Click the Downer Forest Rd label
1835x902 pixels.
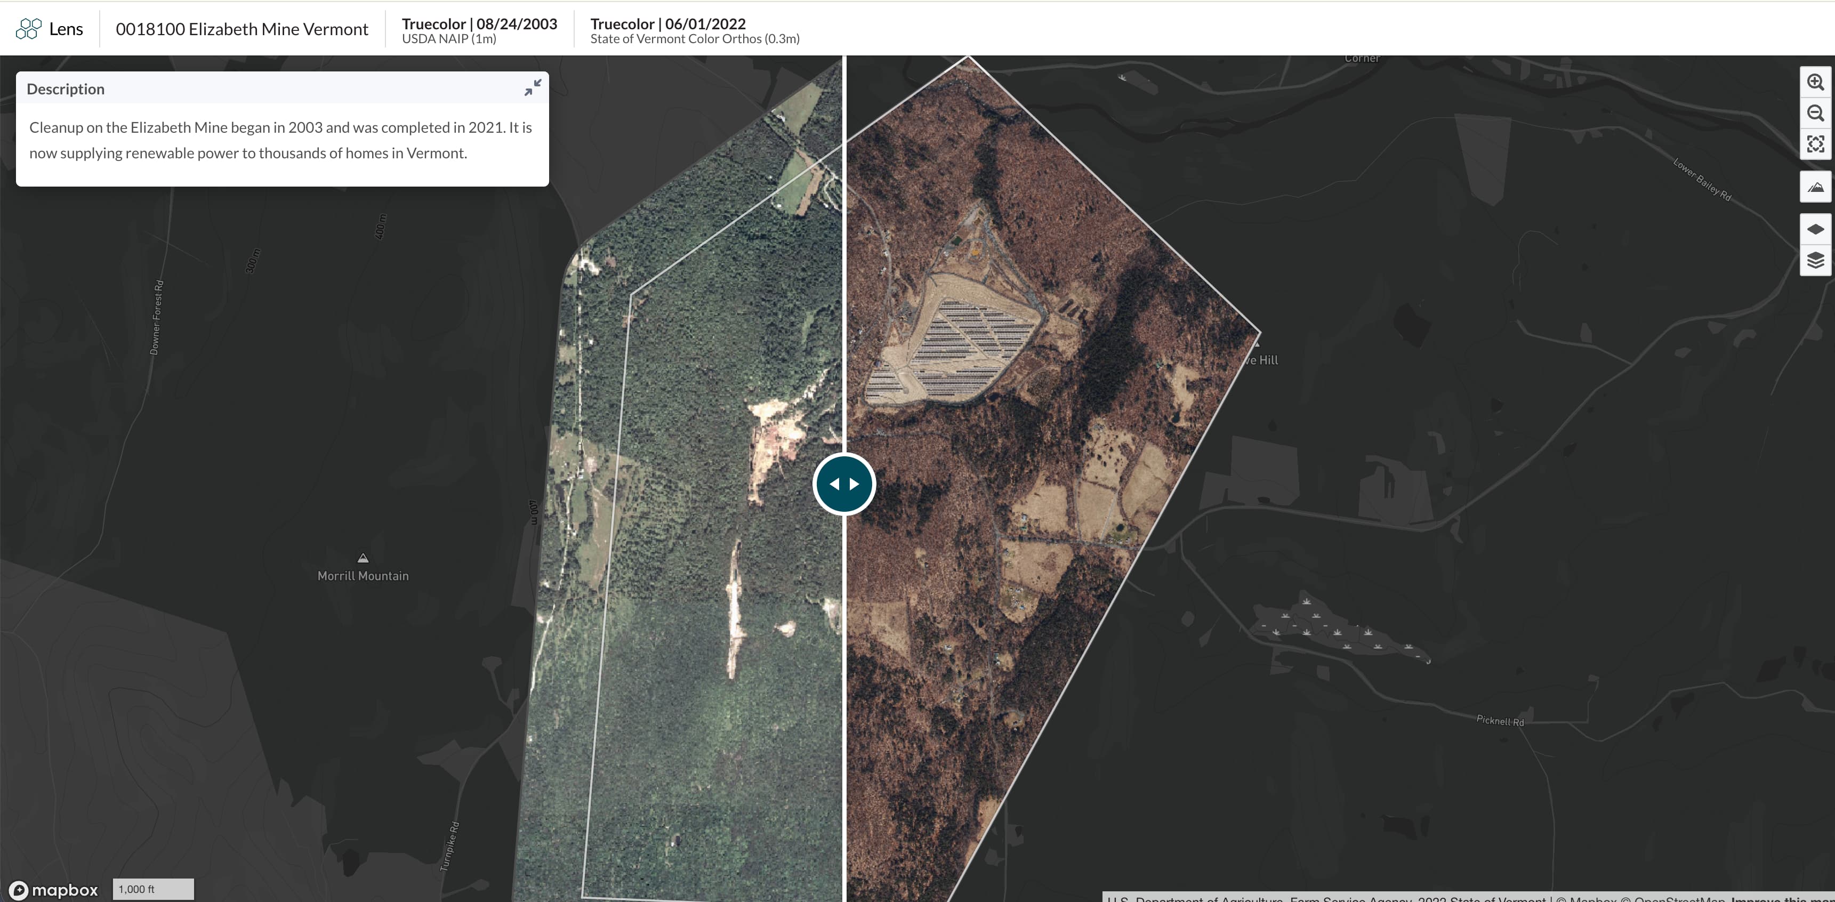156,317
